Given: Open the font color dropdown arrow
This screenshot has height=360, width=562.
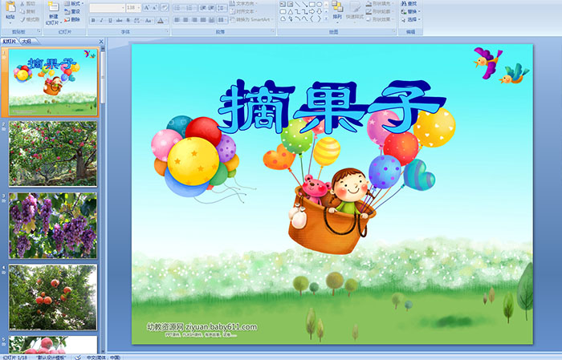Looking at the screenshot, I should point(166,20).
